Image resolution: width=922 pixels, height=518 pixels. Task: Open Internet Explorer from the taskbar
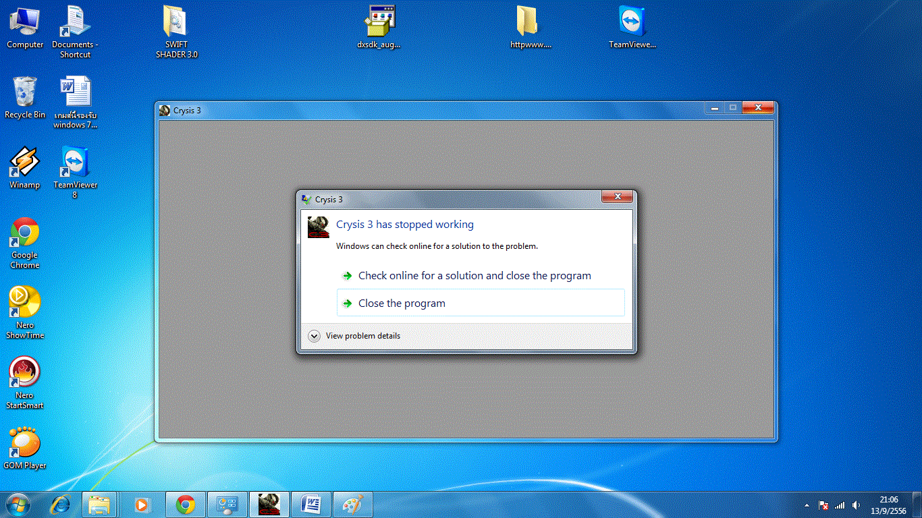(x=61, y=504)
